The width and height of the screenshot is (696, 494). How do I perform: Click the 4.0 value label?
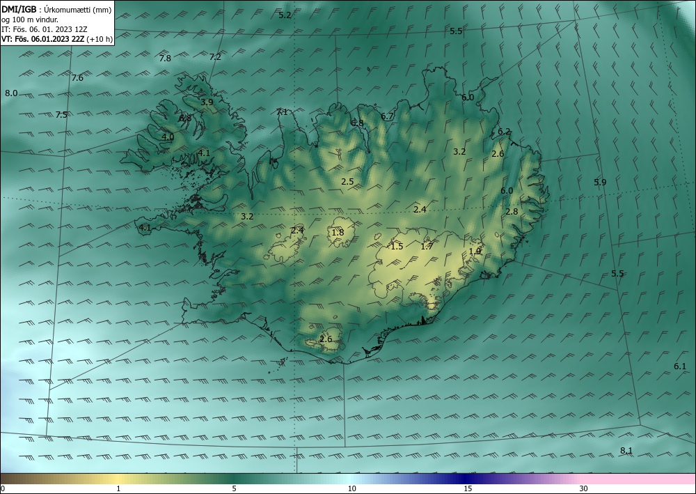pos(168,137)
